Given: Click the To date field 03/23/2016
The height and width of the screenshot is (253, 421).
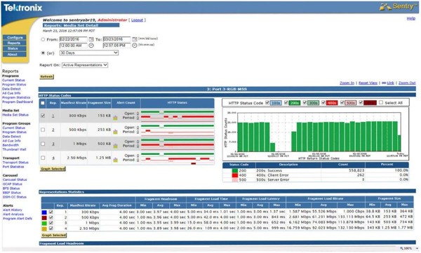Looking at the screenshot, I should point(116,39).
